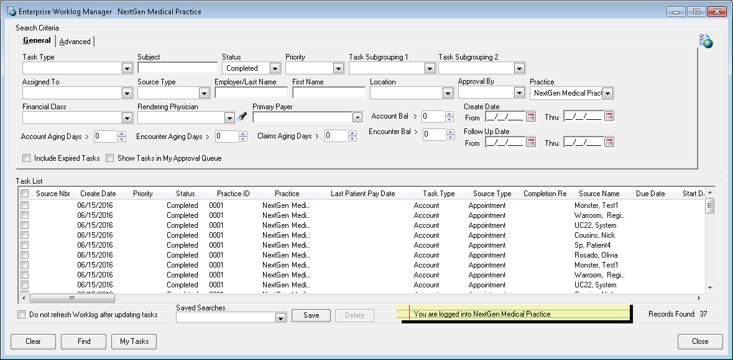Expand the Assigned To dropdown
733x360 pixels.
pyautogui.click(x=127, y=93)
